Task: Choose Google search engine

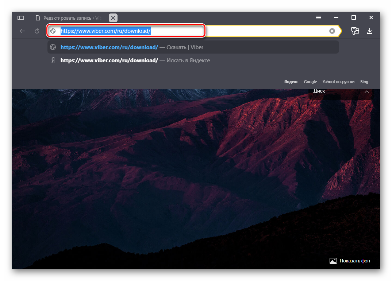Action: pos(310,82)
